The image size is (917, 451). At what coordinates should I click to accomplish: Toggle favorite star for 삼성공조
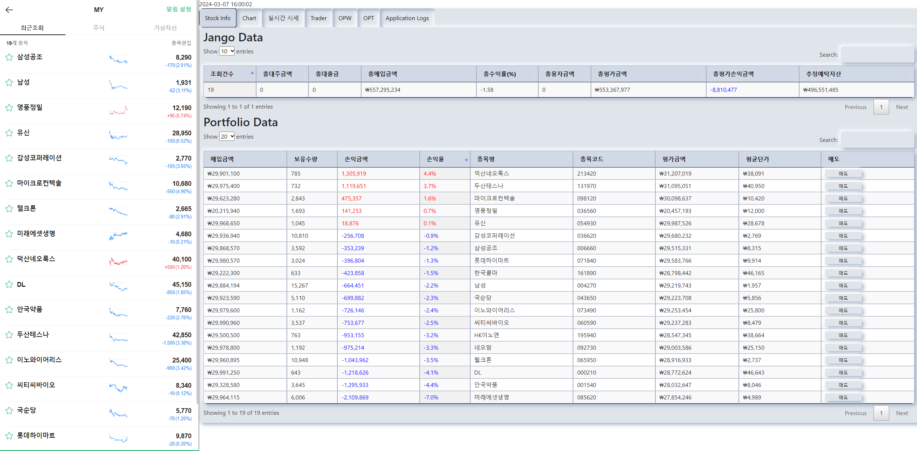coord(9,57)
